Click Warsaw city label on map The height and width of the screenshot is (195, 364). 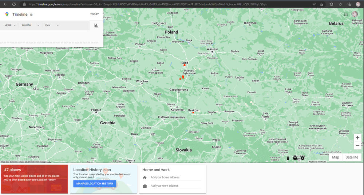(x=212, y=49)
